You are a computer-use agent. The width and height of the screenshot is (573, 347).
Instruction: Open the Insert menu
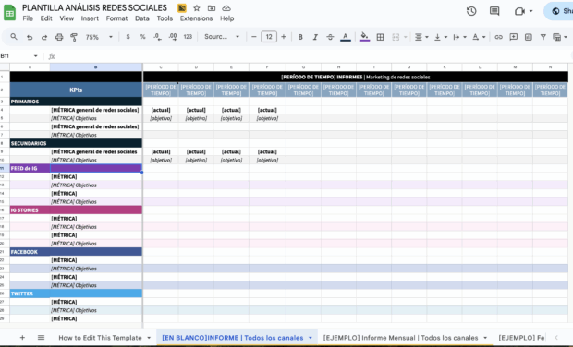click(90, 18)
